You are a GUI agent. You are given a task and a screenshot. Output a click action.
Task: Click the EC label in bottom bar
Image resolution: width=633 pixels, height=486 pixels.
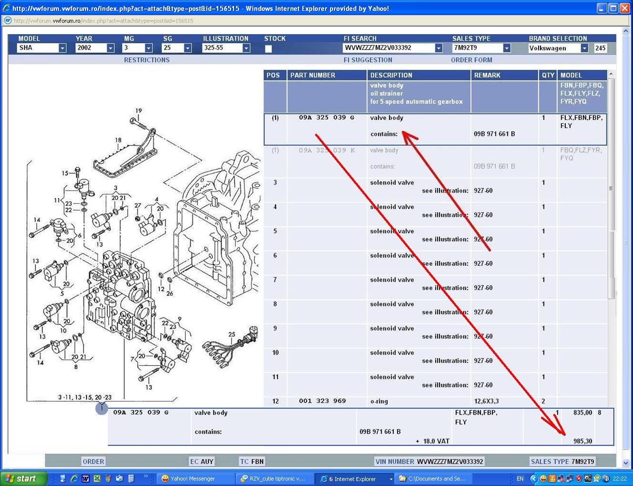(x=194, y=462)
